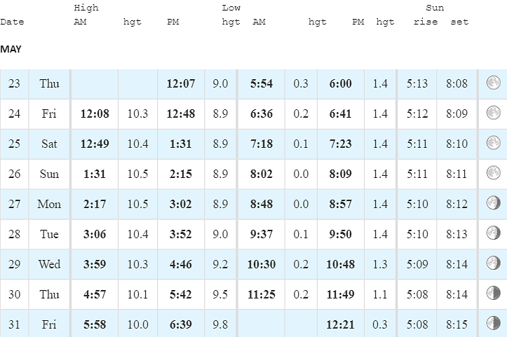Click the 5:13 sunrise time on May 23
Image resolution: width=507 pixels, height=337 pixels.
(x=417, y=83)
